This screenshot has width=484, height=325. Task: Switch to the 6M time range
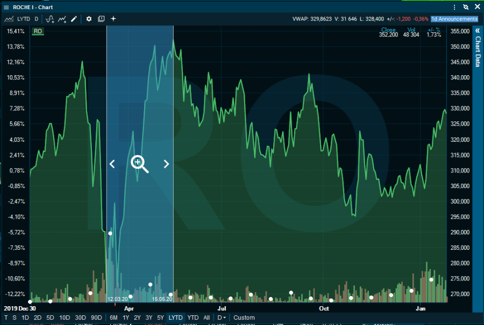pos(113,317)
